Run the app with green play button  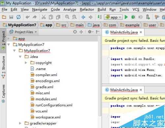coord(126,17)
